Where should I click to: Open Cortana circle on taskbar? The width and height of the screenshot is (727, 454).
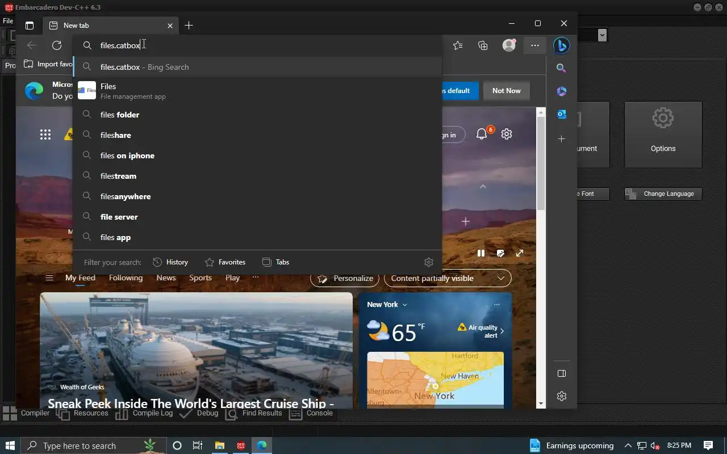pyautogui.click(x=177, y=445)
